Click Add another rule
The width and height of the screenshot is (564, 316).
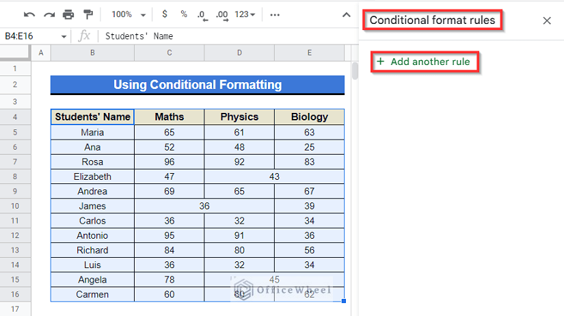click(x=425, y=62)
